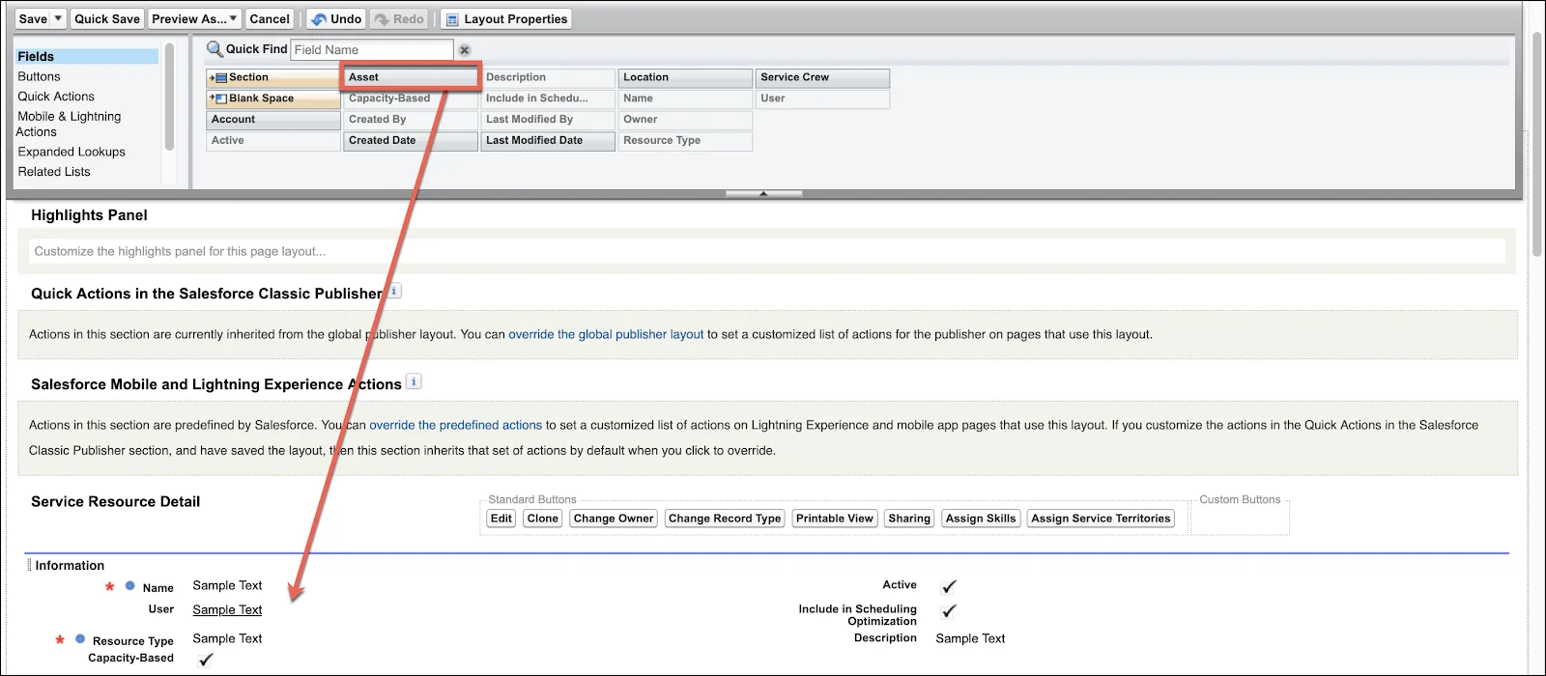Viewport: 1546px width, 676px height.
Task: Click the page vertical scrollbar on the right
Action: (x=1536, y=145)
